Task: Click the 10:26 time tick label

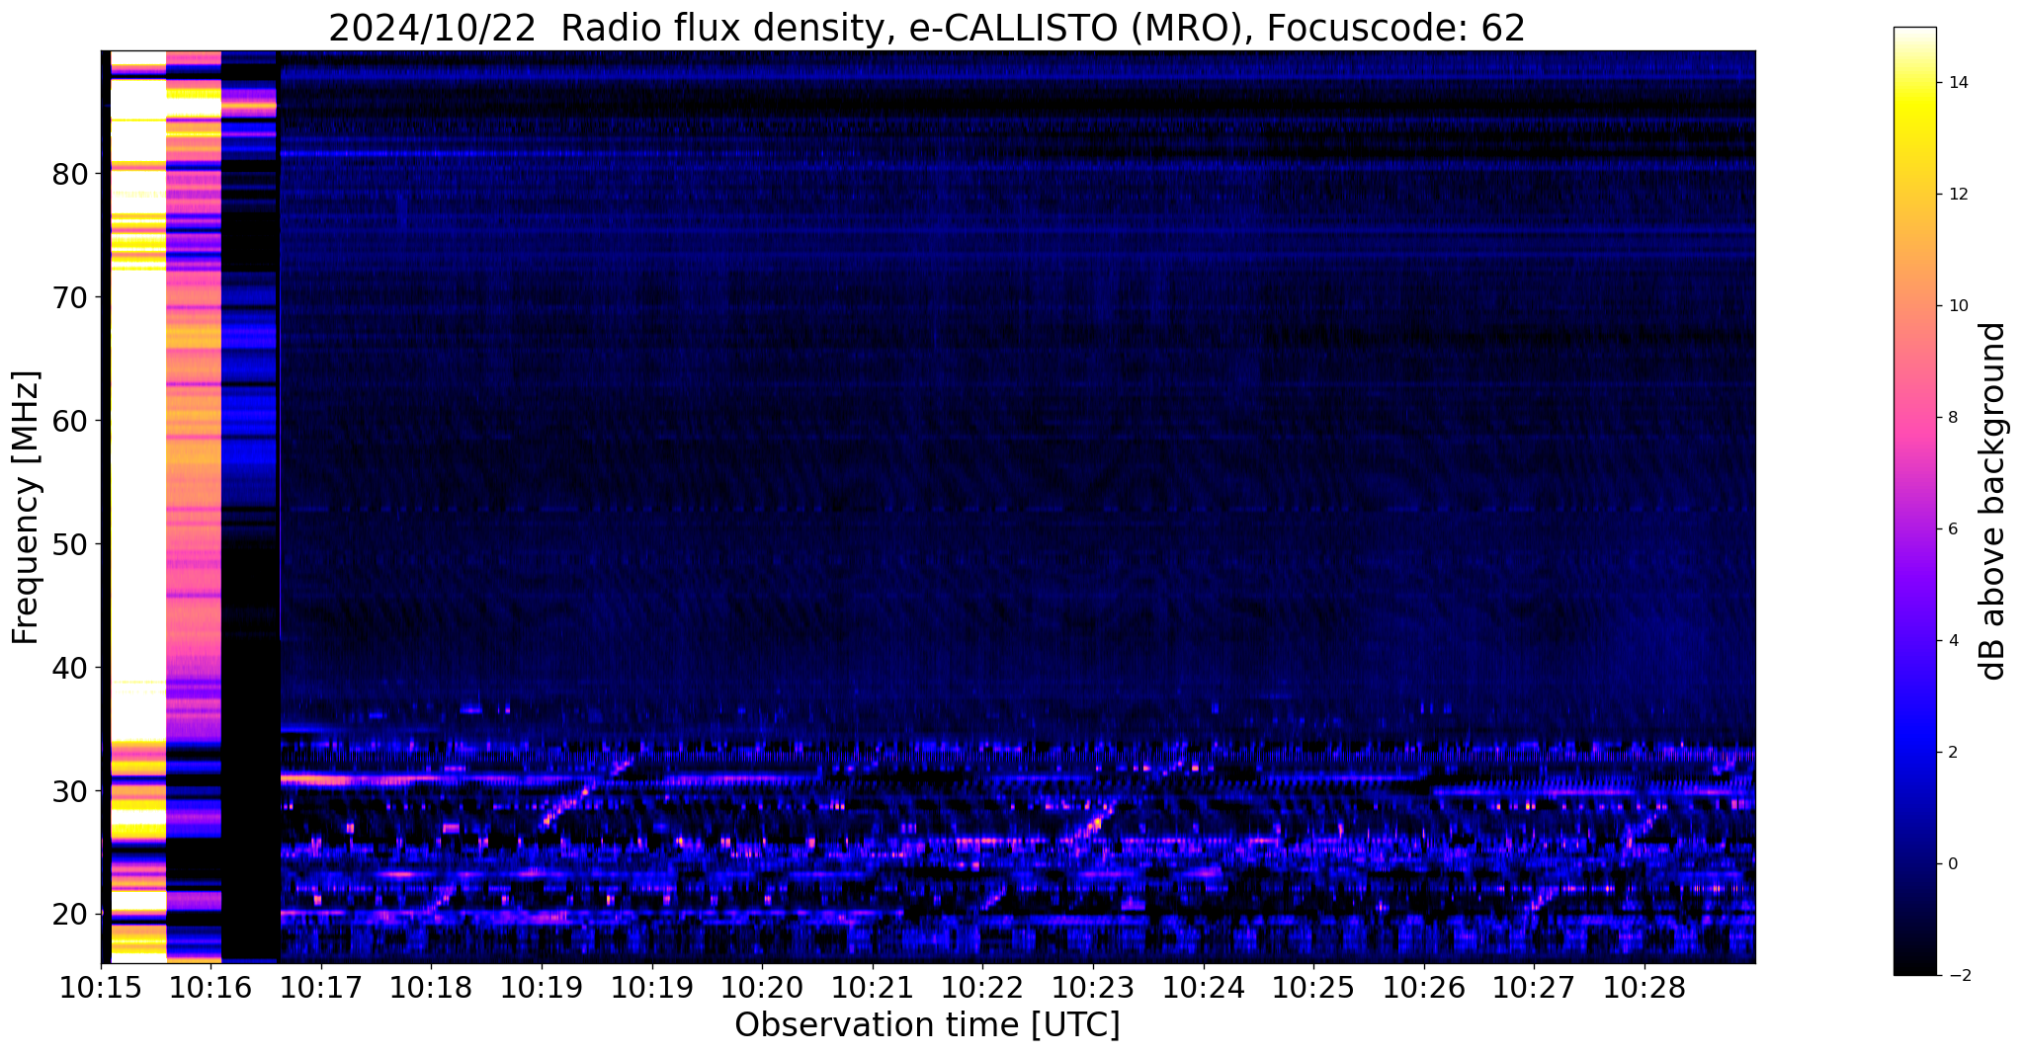Action: tap(1424, 989)
